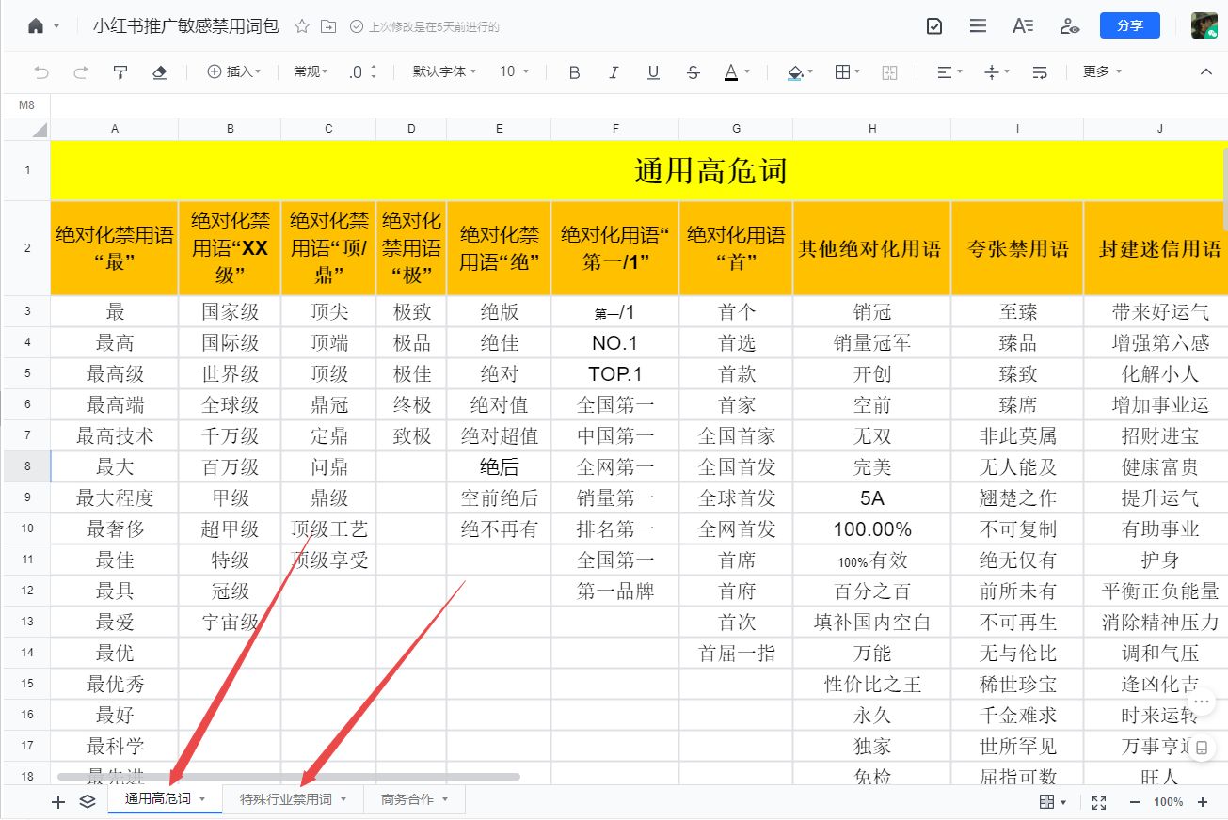Apply italic formatting
Image resolution: width=1228 pixels, height=820 pixels.
tap(614, 71)
